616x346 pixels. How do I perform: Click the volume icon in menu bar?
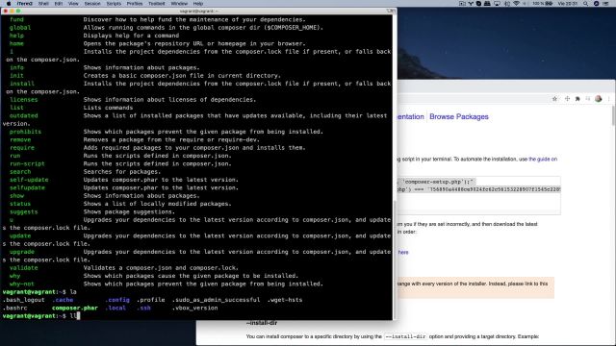click(x=525, y=4)
